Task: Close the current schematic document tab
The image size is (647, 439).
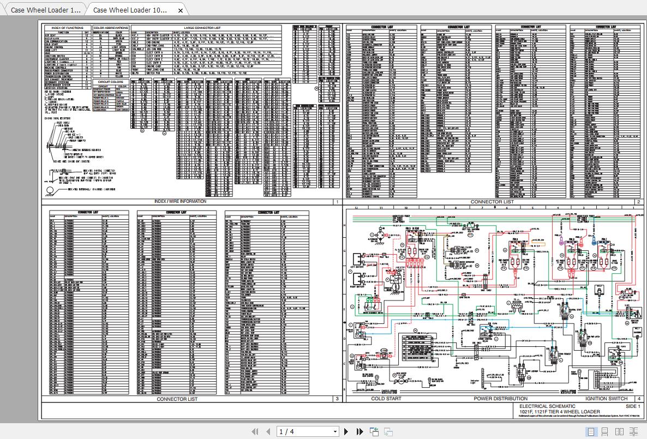Action: (180, 10)
